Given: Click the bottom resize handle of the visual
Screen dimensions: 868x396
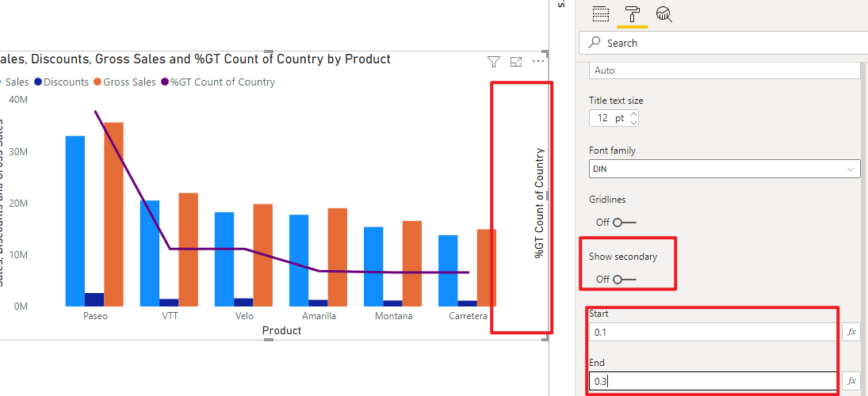Looking at the screenshot, I should coord(269,340).
